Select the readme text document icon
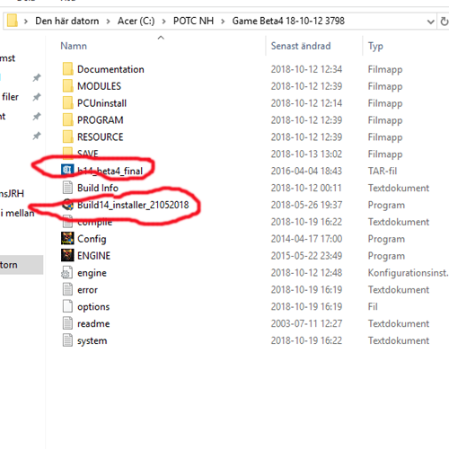The height and width of the screenshot is (449, 449). (x=67, y=323)
